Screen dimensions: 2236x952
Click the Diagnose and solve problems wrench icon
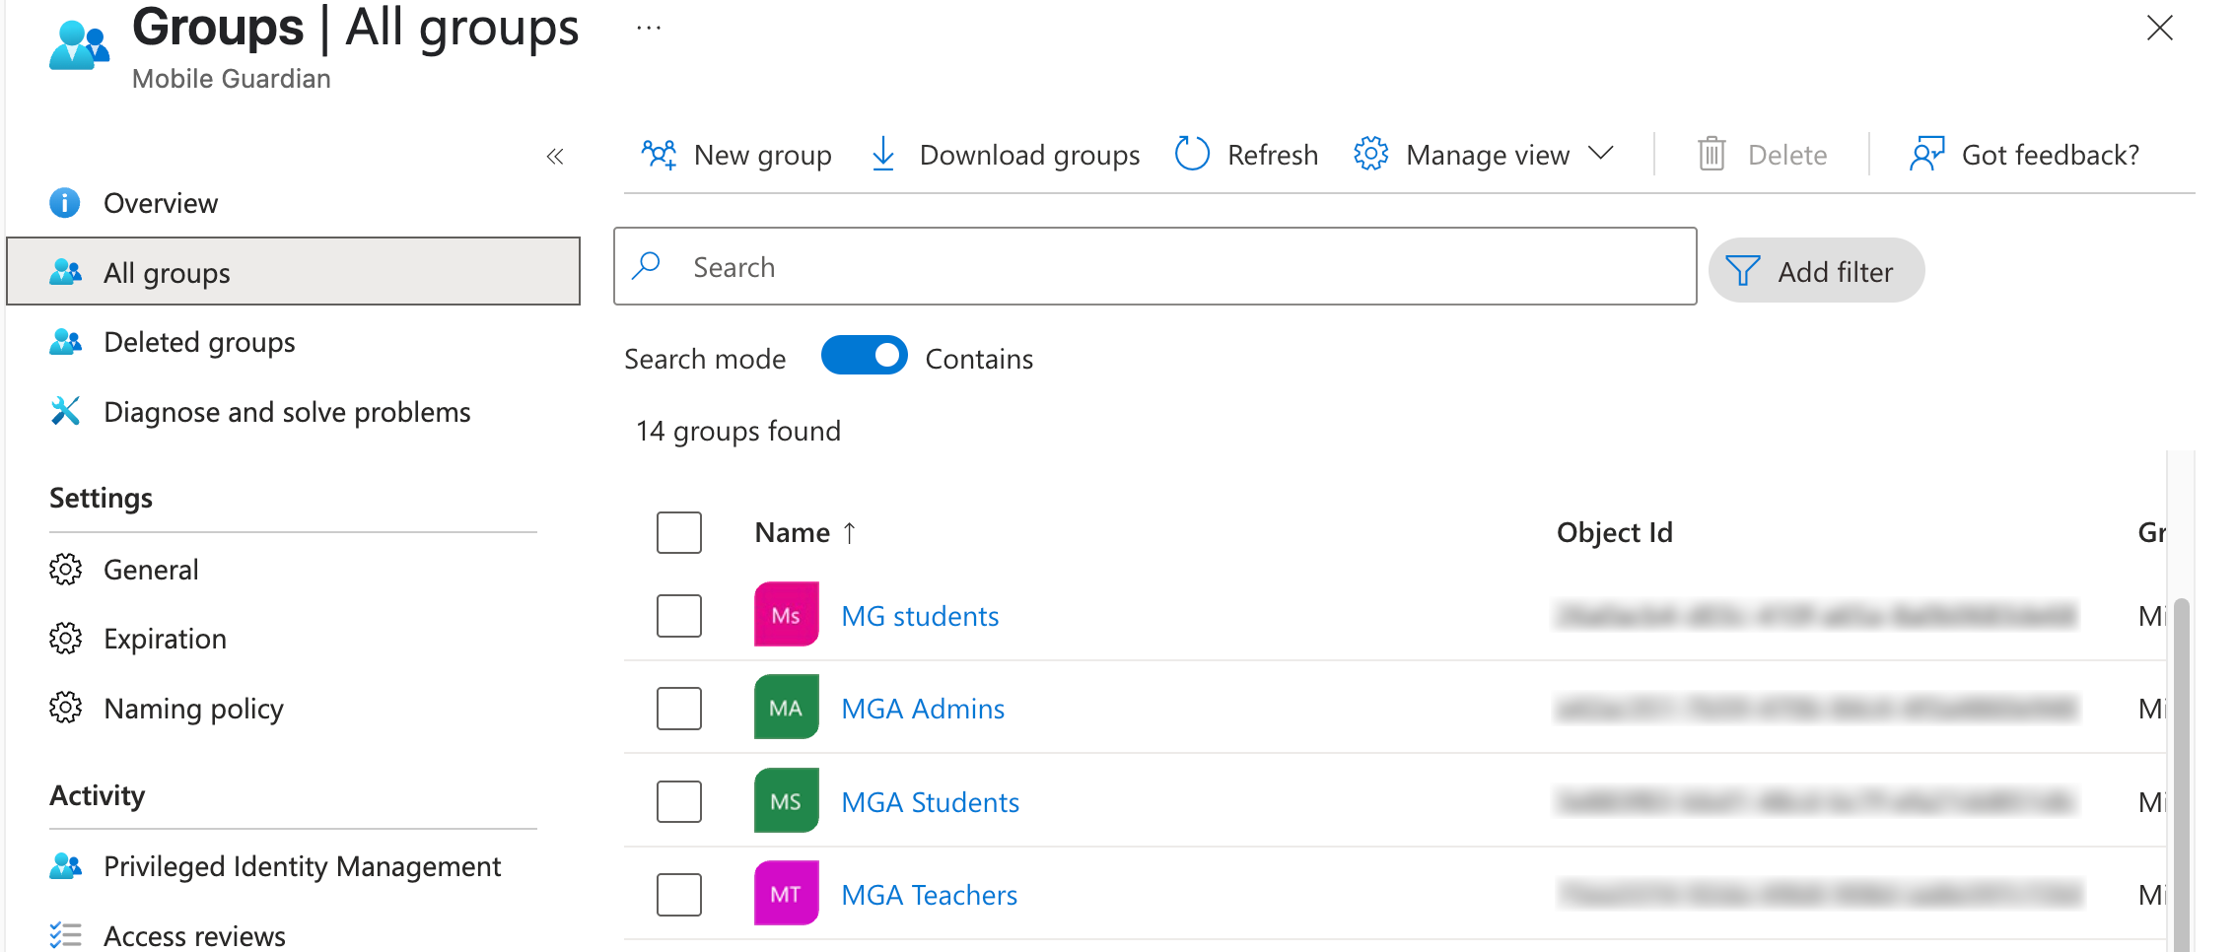(x=65, y=411)
